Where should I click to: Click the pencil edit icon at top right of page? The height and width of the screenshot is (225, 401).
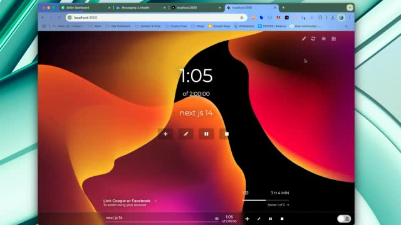[x=303, y=39]
